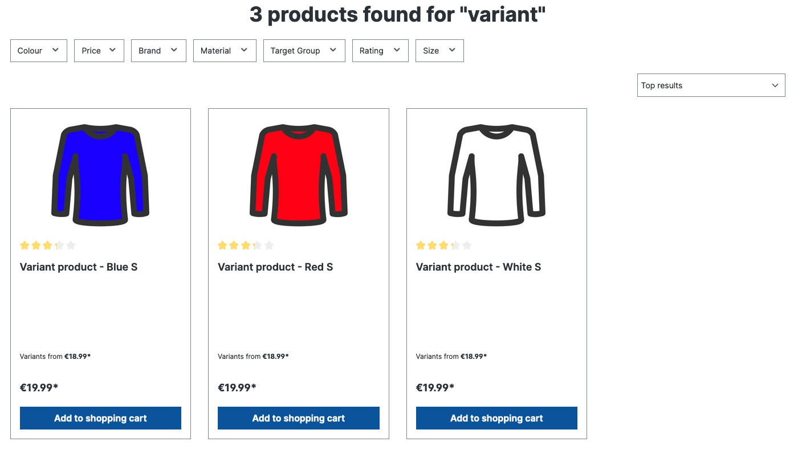Viewport: 798px width, 450px height.
Task: Add White S variant to shopping cart
Action: click(x=496, y=418)
